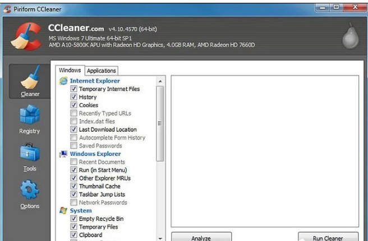Image resolution: width=368 pixels, height=241 pixels.
Task: Click the AMD A10-5800K APU hardware text
Action: [151, 45]
